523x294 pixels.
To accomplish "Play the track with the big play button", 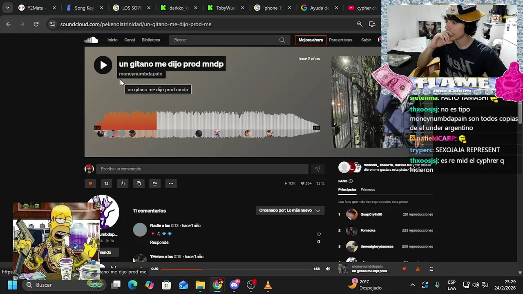I will [x=103, y=65].
